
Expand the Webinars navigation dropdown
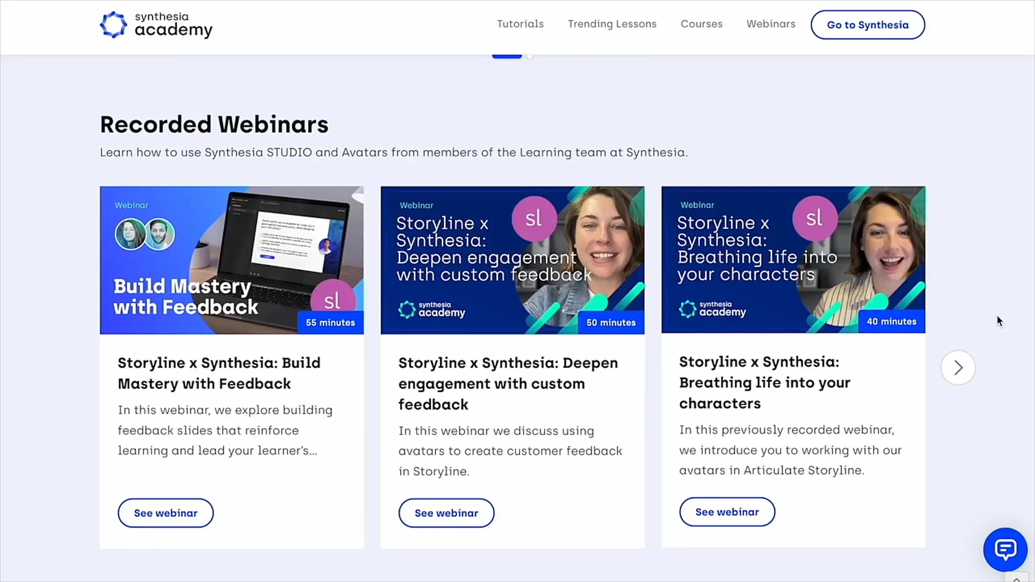(770, 24)
